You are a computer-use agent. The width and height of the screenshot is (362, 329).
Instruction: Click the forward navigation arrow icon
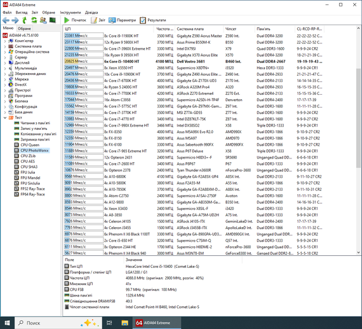coord(15,20)
